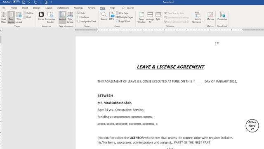The height and width of the screenshot is (149, 264).
Task: Click the Undo arrow icon
Action: 29,2
